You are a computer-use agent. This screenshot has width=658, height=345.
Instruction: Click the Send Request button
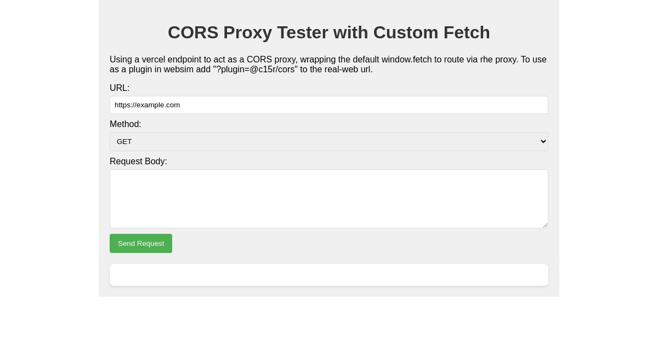click(141, 243)
